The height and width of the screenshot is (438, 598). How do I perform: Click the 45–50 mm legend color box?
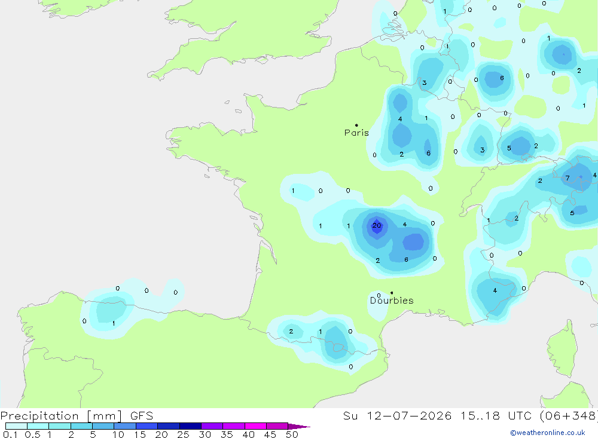tap(277, 426)
